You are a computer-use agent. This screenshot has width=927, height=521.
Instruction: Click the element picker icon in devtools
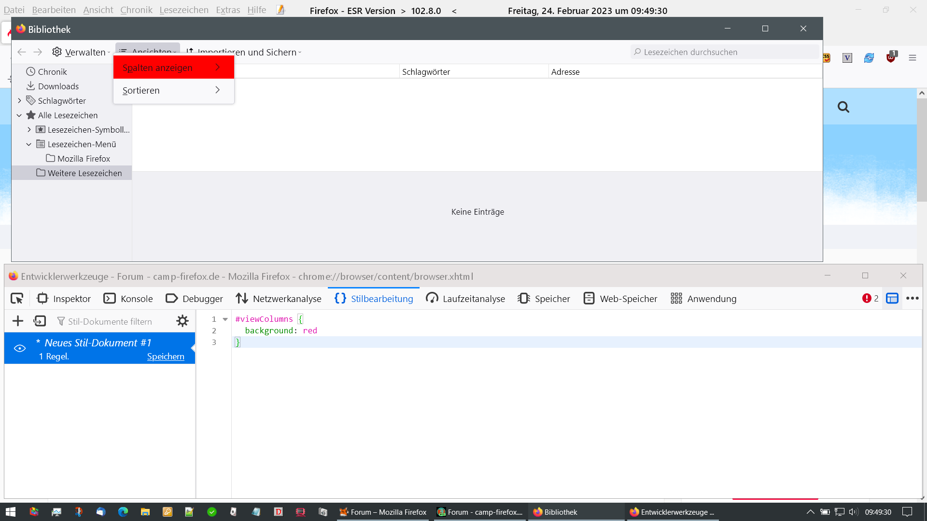click(x=17, y=299)
